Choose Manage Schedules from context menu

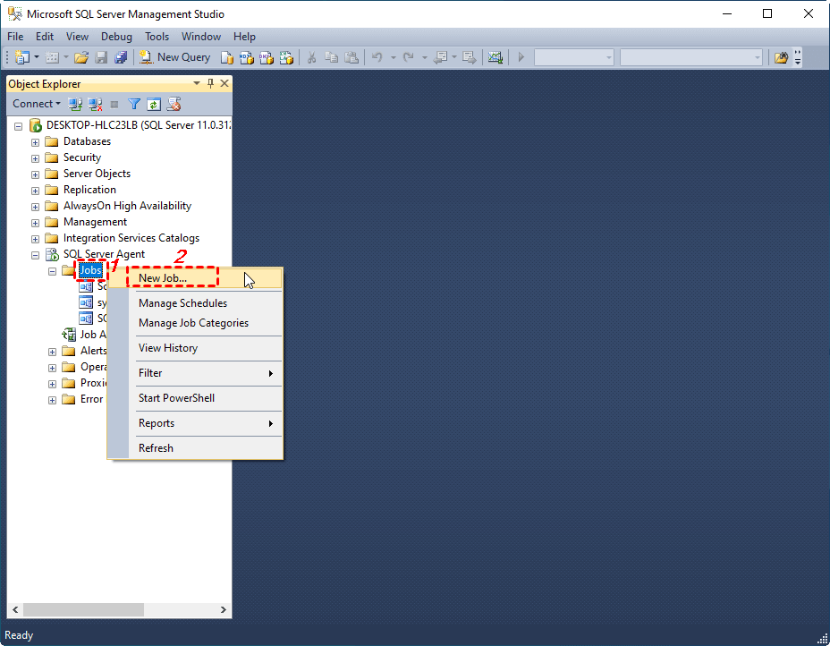point(195,303)
